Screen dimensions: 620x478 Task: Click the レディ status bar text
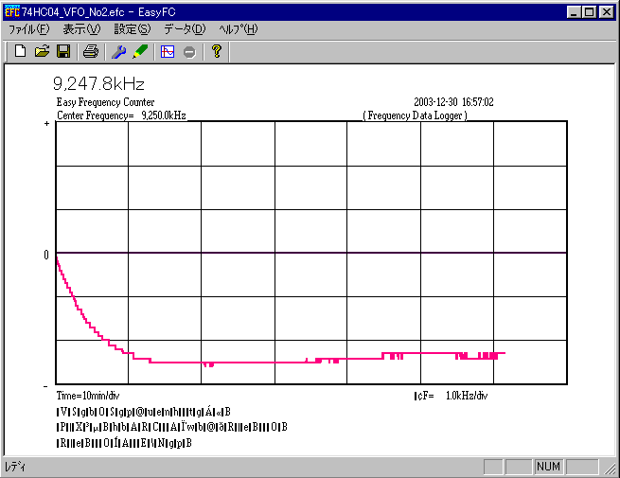pos(15,467)
